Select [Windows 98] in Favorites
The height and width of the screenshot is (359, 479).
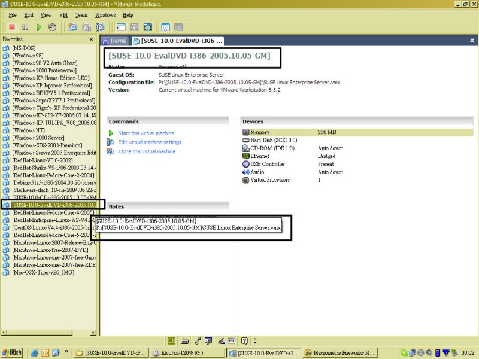[28, 56]
